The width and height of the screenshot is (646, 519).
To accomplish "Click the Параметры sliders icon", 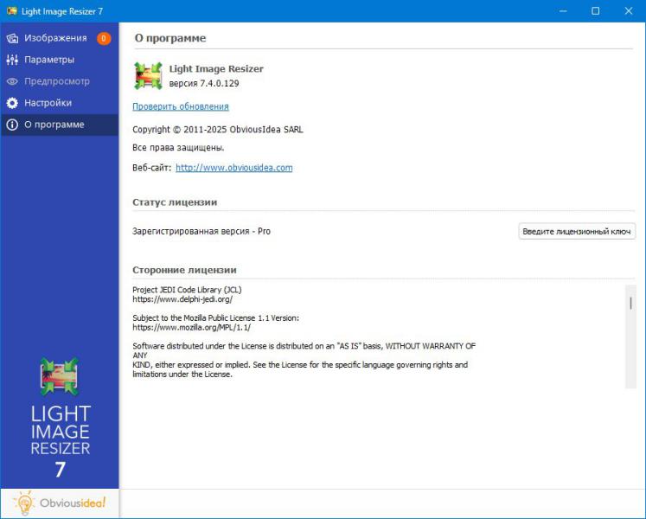I will (x=12, y=60).
